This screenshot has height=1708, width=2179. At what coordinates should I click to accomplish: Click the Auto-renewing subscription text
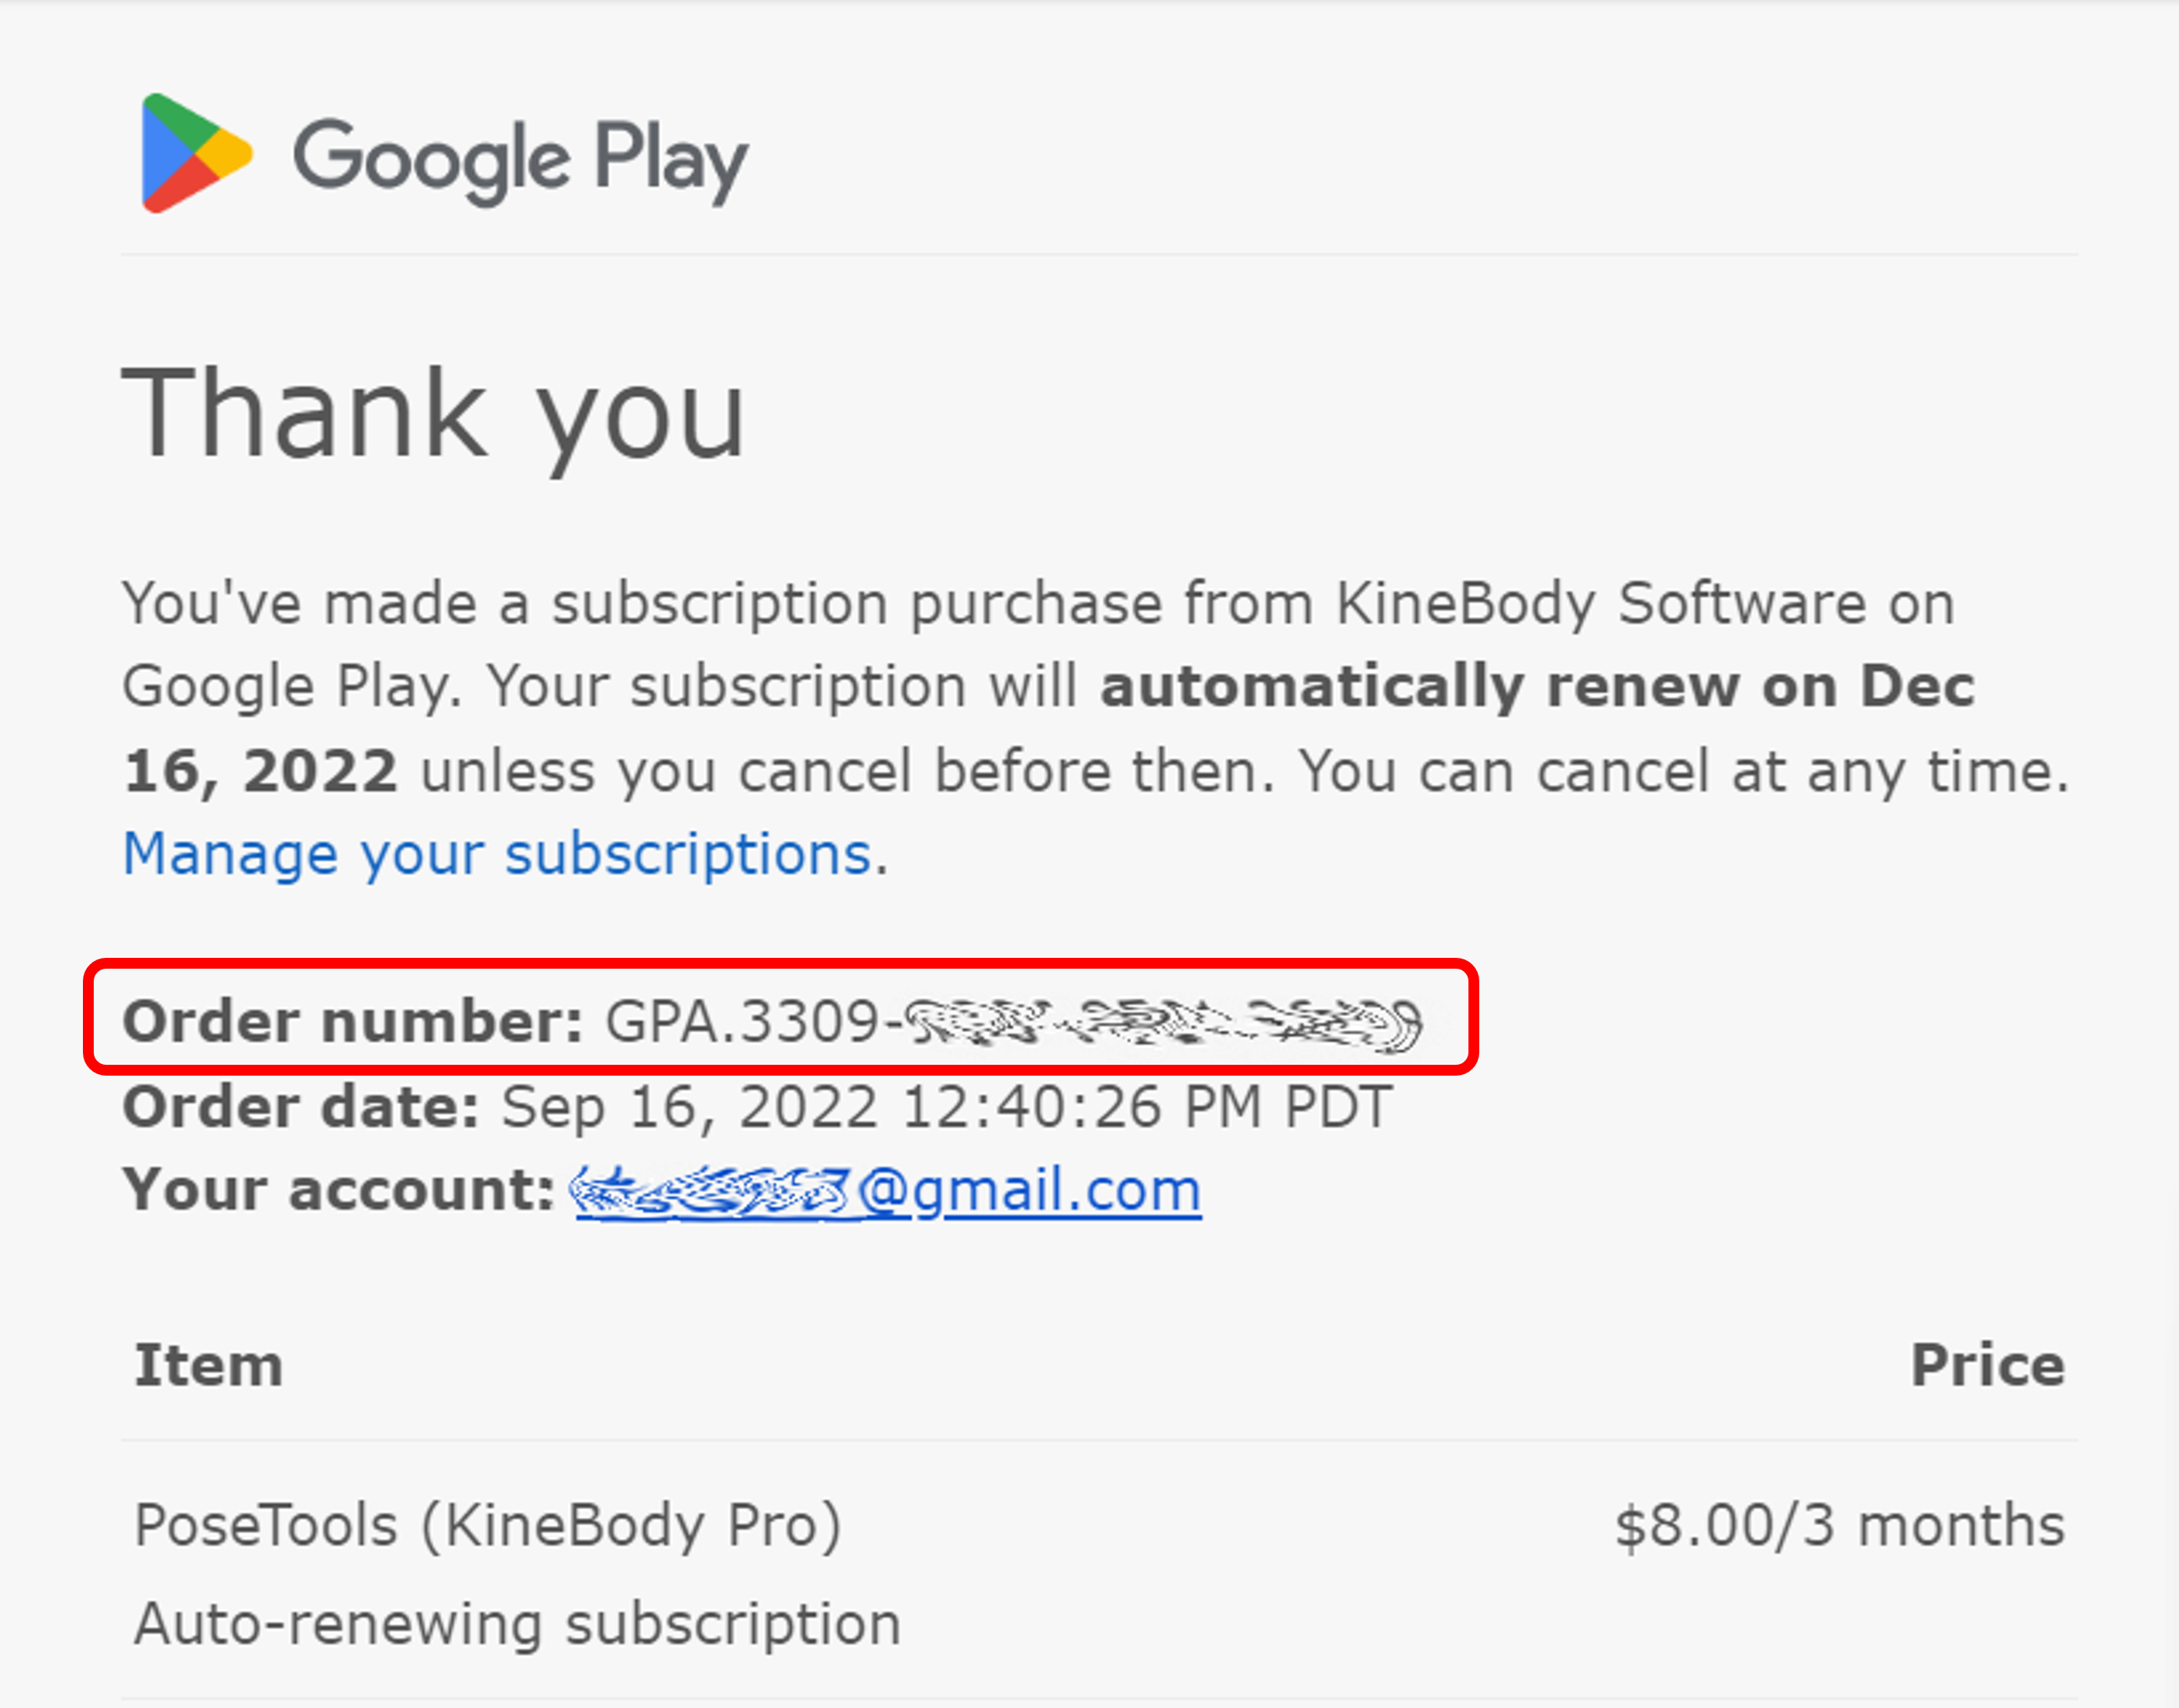pos(518,1624)
